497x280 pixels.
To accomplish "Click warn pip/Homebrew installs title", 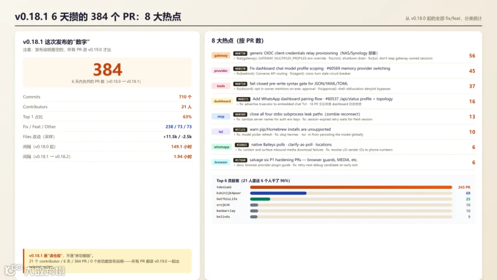I will coord(290,129).
